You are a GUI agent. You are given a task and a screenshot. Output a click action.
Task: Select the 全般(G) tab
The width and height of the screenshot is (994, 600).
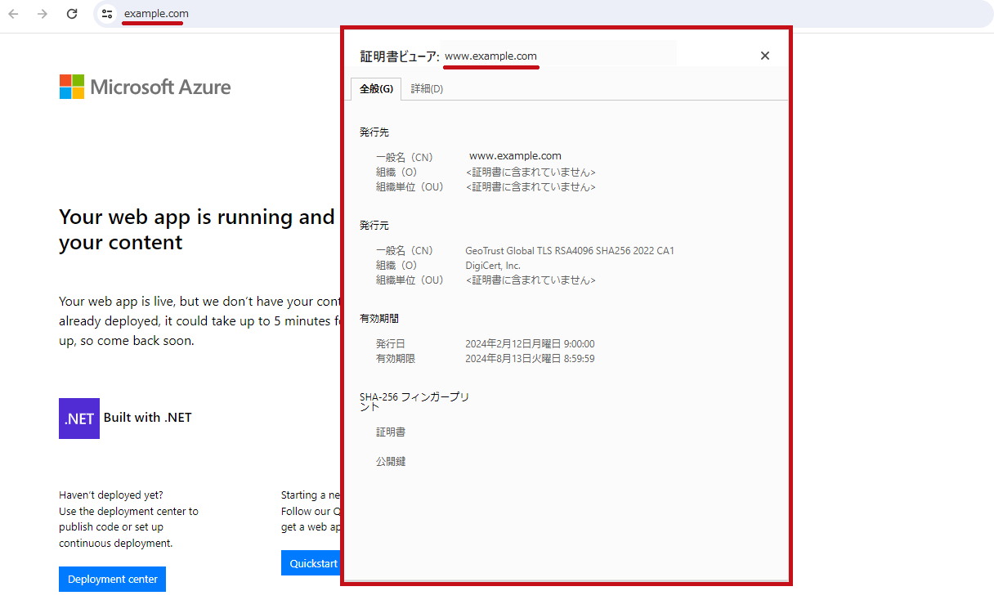pyautogui.click(x=376, y=89)
